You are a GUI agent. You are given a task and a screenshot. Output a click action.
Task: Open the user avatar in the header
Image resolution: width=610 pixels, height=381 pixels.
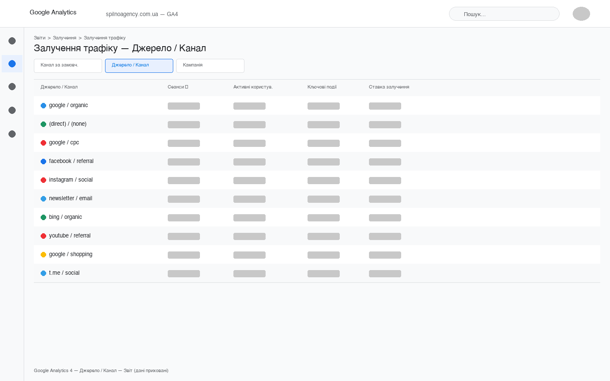tap(581, 14)
